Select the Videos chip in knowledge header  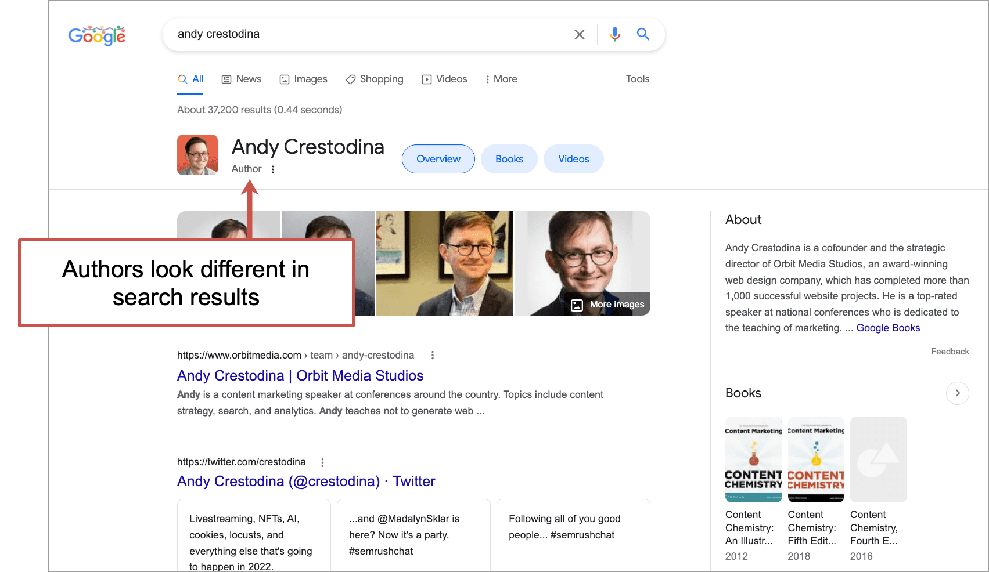[574, 159]
